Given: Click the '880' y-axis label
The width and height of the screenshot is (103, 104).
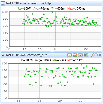Looking at the screenshot, I should point(5,19).
